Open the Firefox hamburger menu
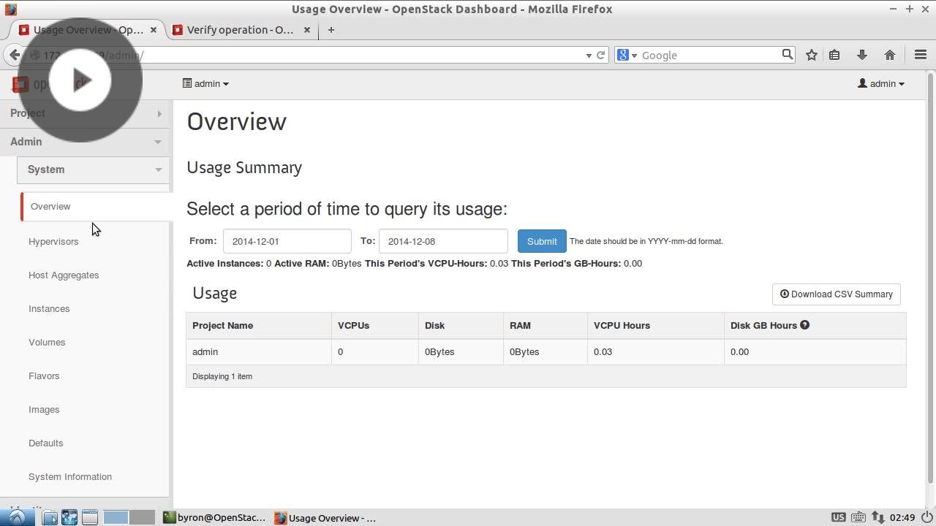The width and height of the screenshot is (936, 526). [x=921, y=55]
